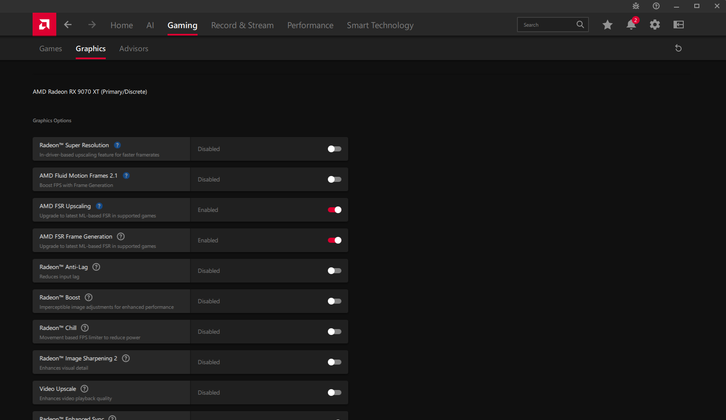Viewport: 726px width, 420px height.
Task: Show help for AMD FSR Frame Generation
Action: tap(121, 236)
